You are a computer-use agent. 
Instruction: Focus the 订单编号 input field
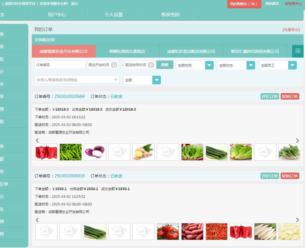point(60,65)
